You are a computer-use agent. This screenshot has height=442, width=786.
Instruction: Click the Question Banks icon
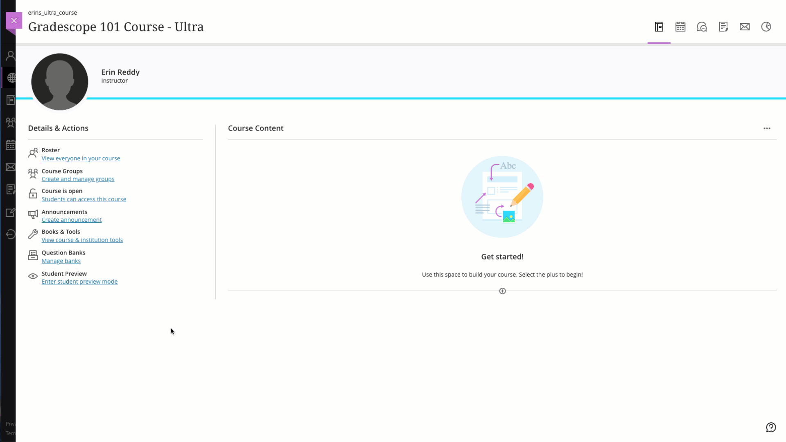[x=33, y=255]
